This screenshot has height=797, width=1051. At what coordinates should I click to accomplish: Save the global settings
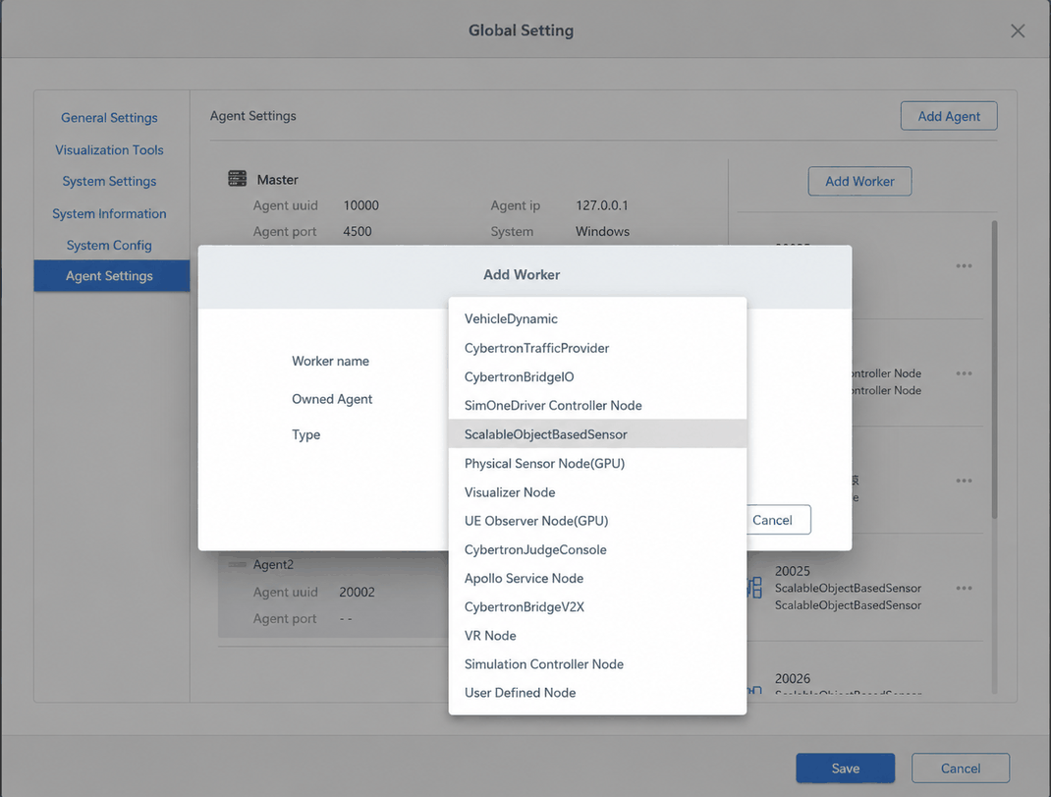[846, 769]
